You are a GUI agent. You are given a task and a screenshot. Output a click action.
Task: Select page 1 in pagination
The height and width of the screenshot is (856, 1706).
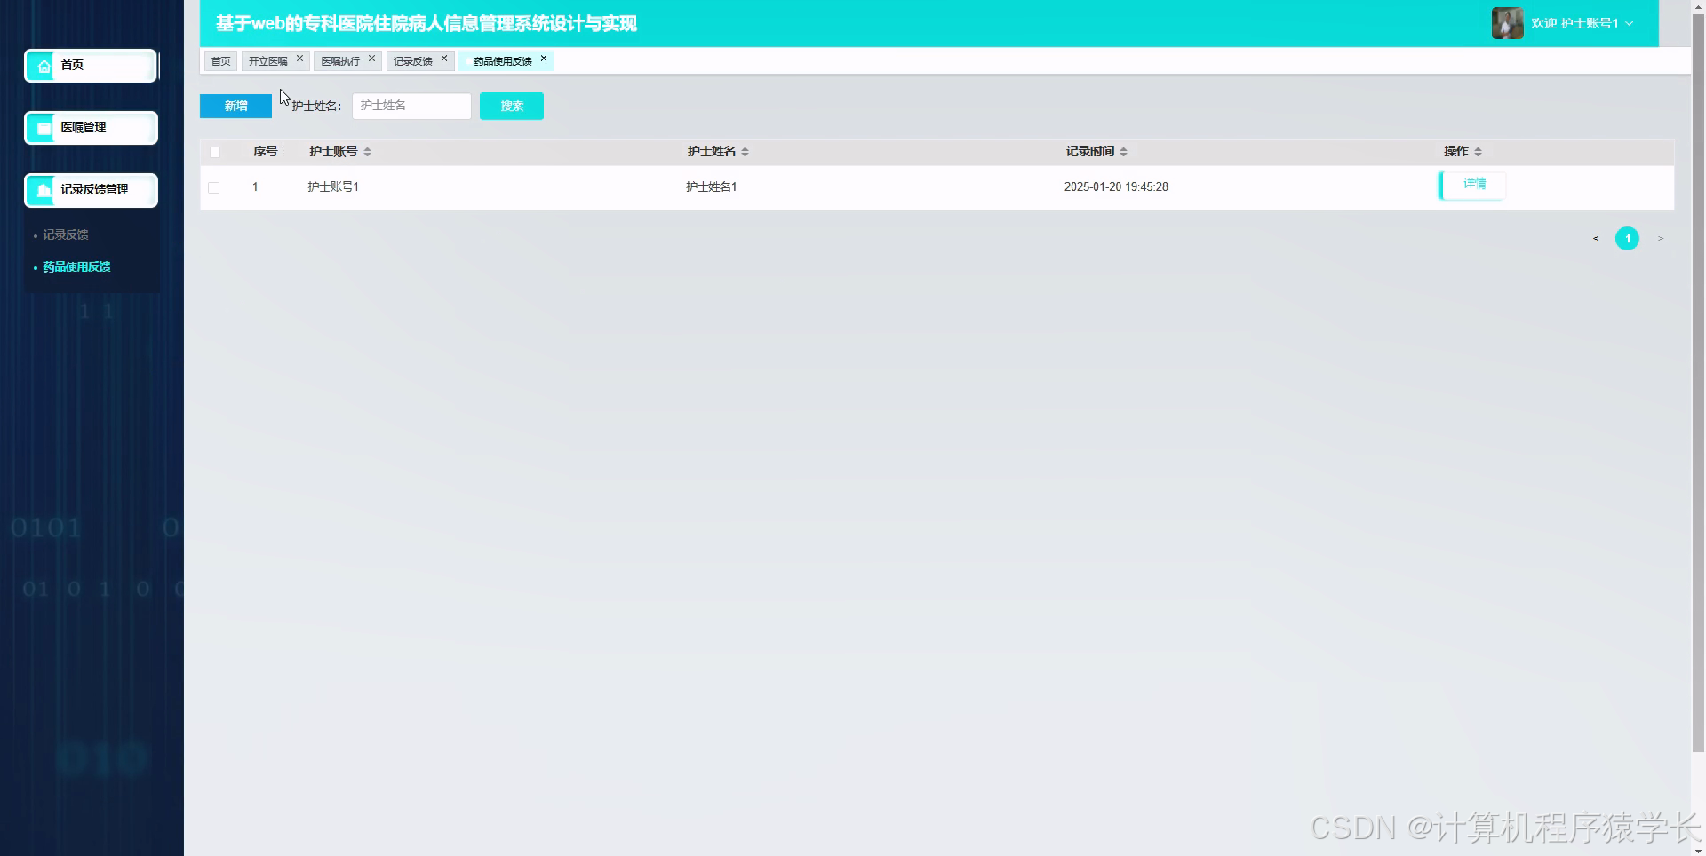(1627, 239)
